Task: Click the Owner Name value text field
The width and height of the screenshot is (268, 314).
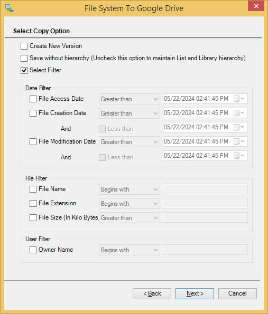Action: (205, 250)
